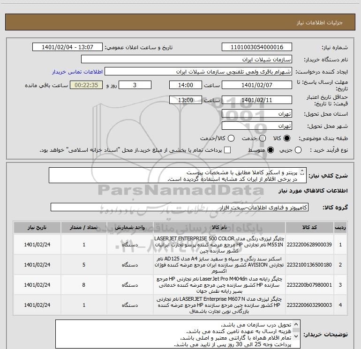The width and height of the screenshot is (361, 349).
Task: Toggle the اسناد خزانه اسلامی payment checkbox
Action: coord(227,150)
